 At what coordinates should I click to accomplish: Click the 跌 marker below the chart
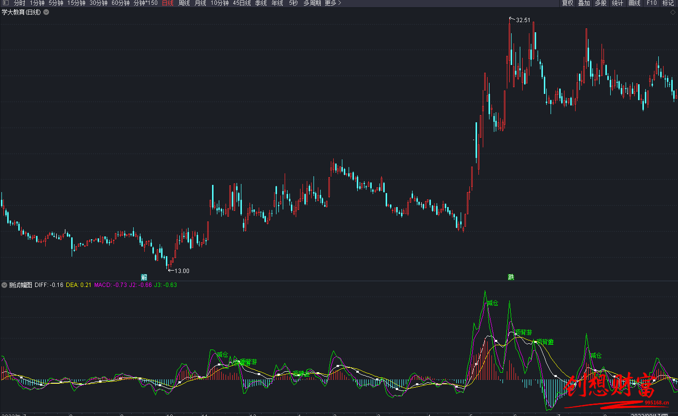coord(511,277)
